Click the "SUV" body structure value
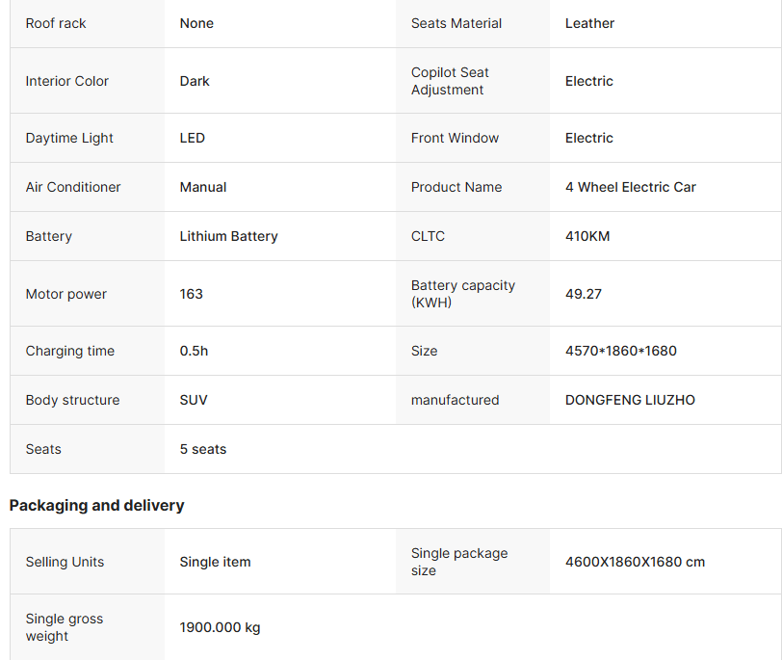 pyautogui.click(x=194, y=400)
